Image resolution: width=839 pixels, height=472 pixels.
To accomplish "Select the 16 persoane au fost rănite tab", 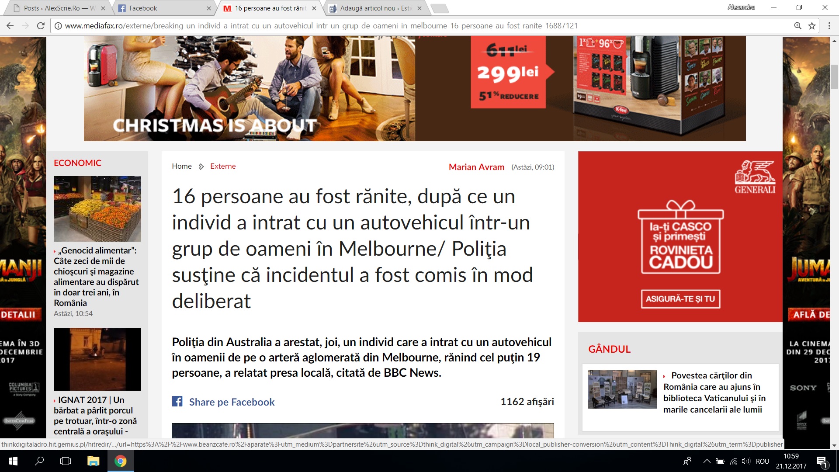I will pos(270,8).
